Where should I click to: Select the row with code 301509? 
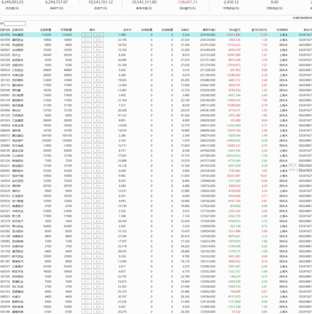(x=156, y=65)
